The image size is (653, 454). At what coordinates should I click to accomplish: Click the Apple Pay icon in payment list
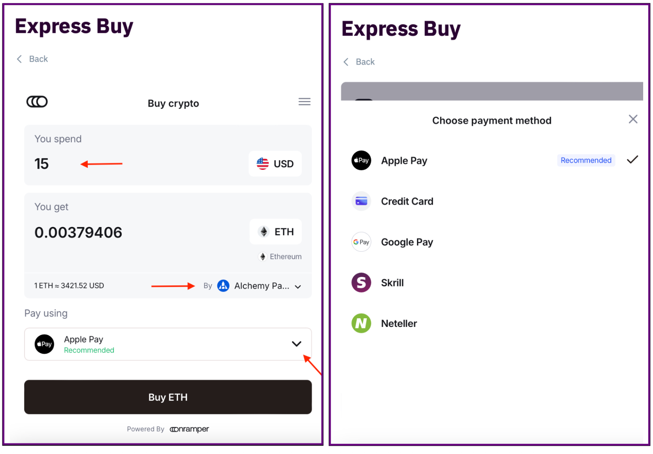(361, 160)
